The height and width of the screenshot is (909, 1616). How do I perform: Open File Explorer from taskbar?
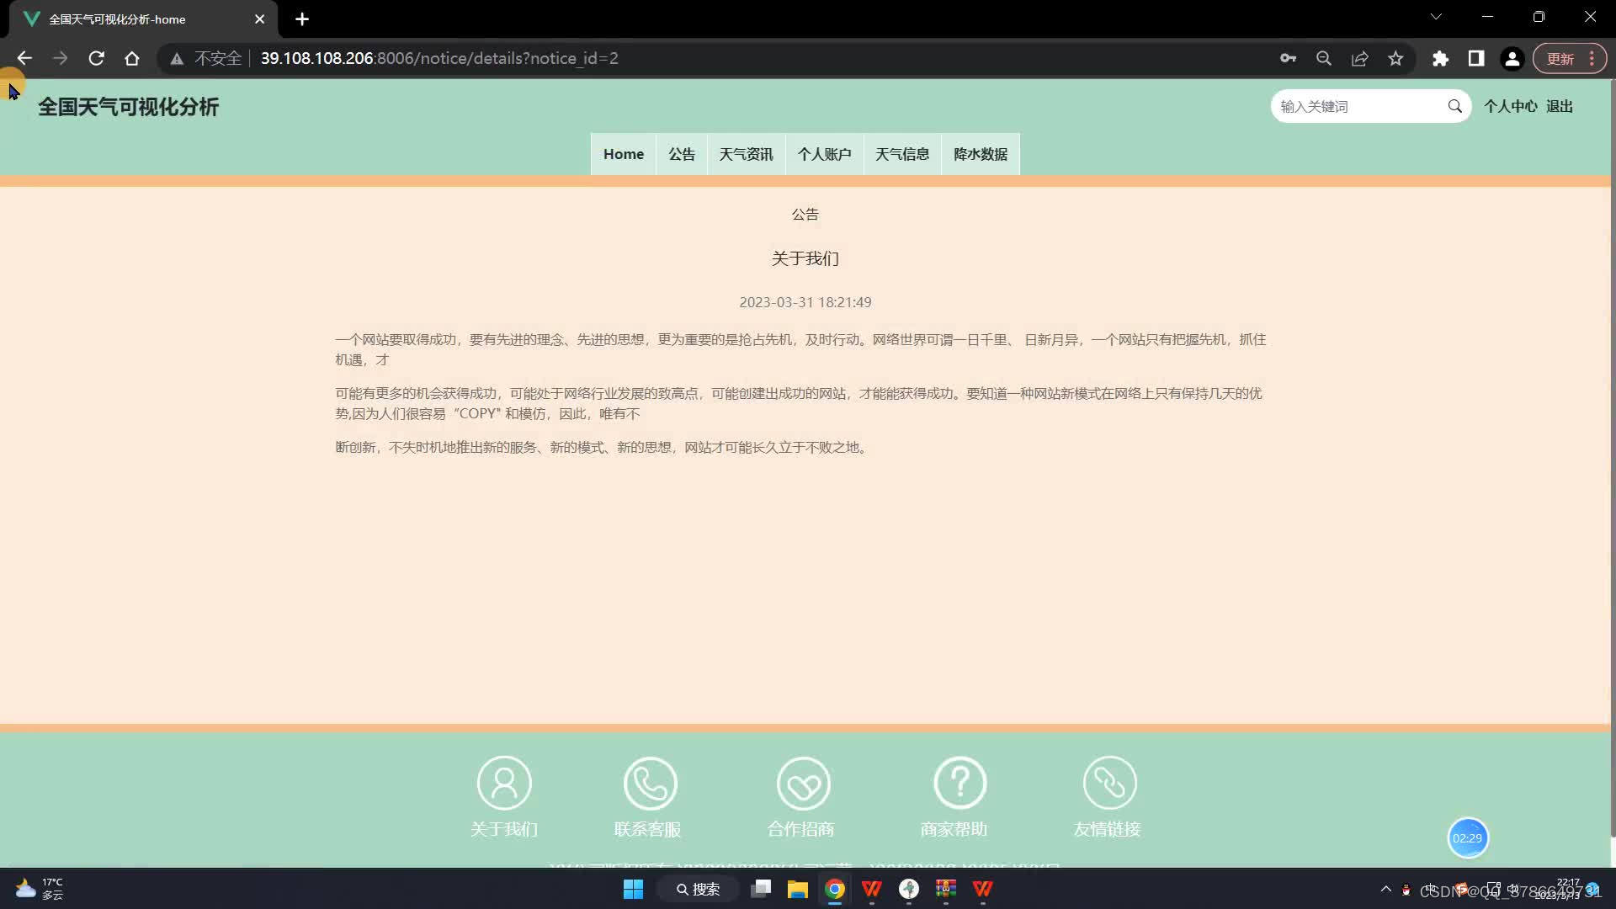point(798,889)
